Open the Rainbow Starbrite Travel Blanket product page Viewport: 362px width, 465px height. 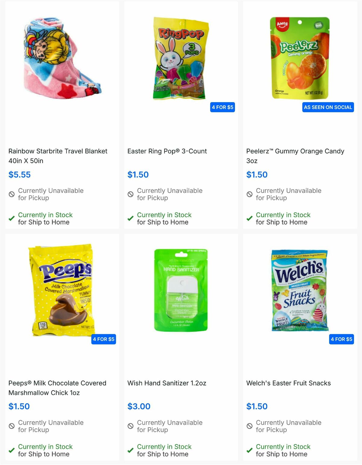click(57, 156)
